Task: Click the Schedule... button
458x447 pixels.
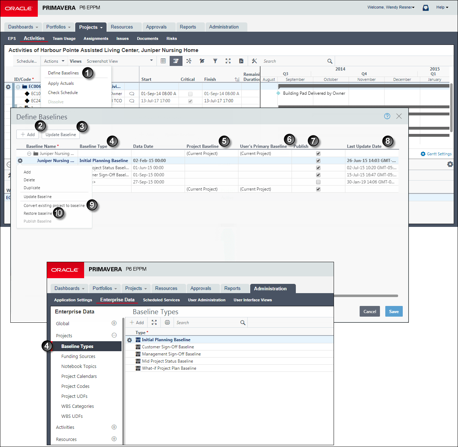Action: [27, 61]
